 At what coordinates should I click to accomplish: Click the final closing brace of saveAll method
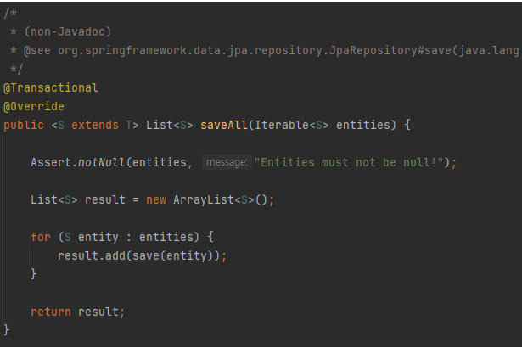coord(7,329)
